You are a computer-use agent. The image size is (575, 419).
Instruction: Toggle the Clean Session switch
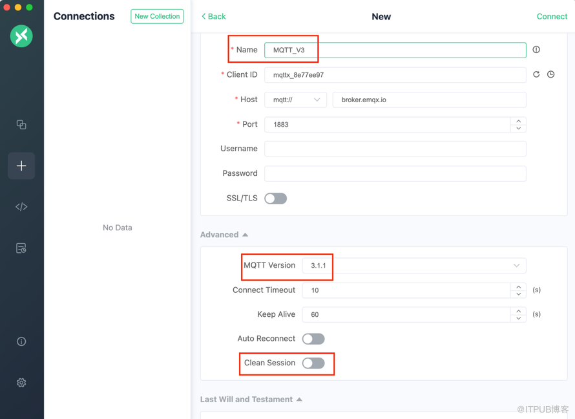coord(313,363)
